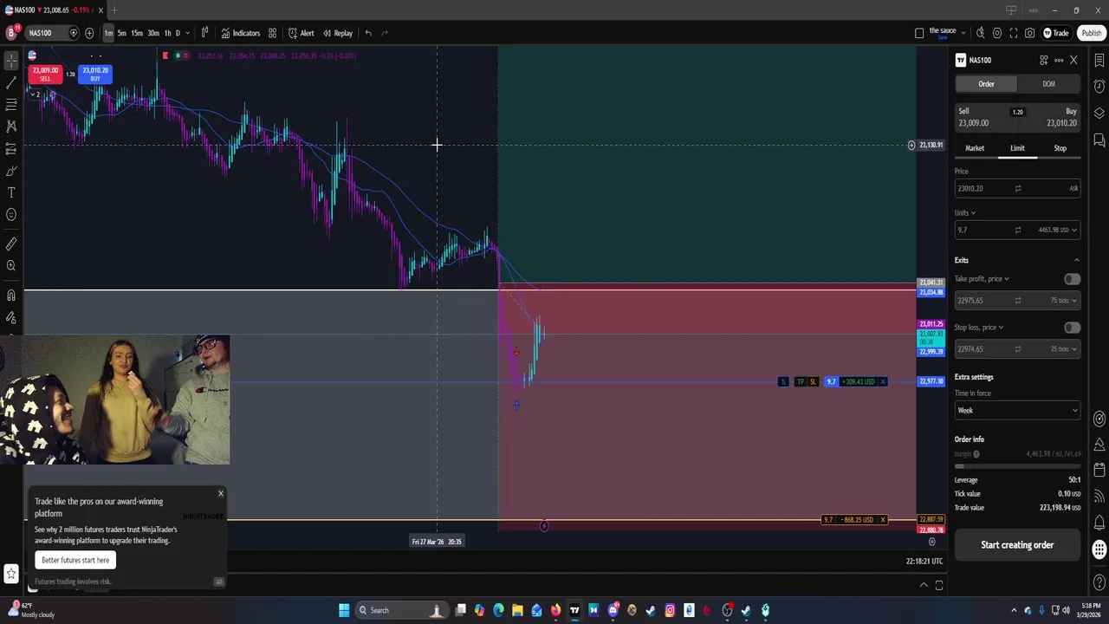Open the long/short position forecasting tools
Viewport: 1109px width, 624px height.
click(11, 149)
